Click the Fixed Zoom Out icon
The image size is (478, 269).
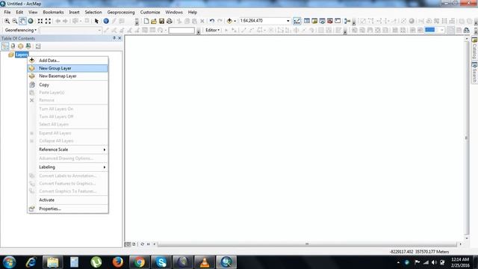coord(48,21)
